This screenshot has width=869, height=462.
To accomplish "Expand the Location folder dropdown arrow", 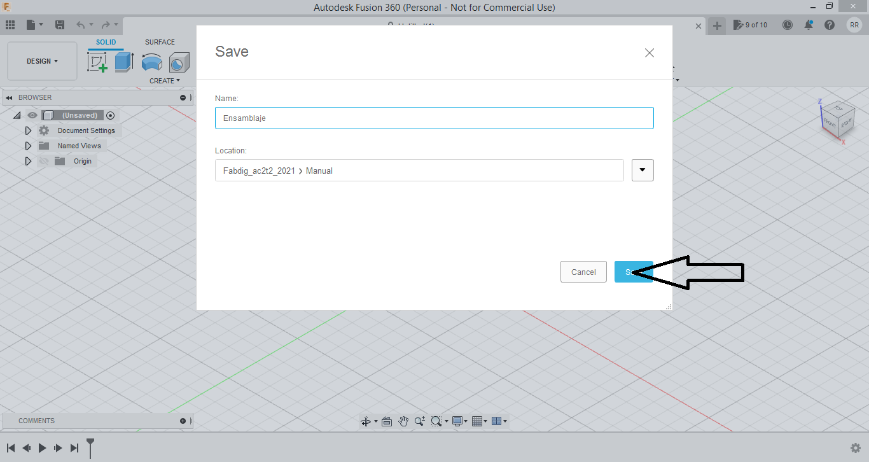I will point(643,170).
